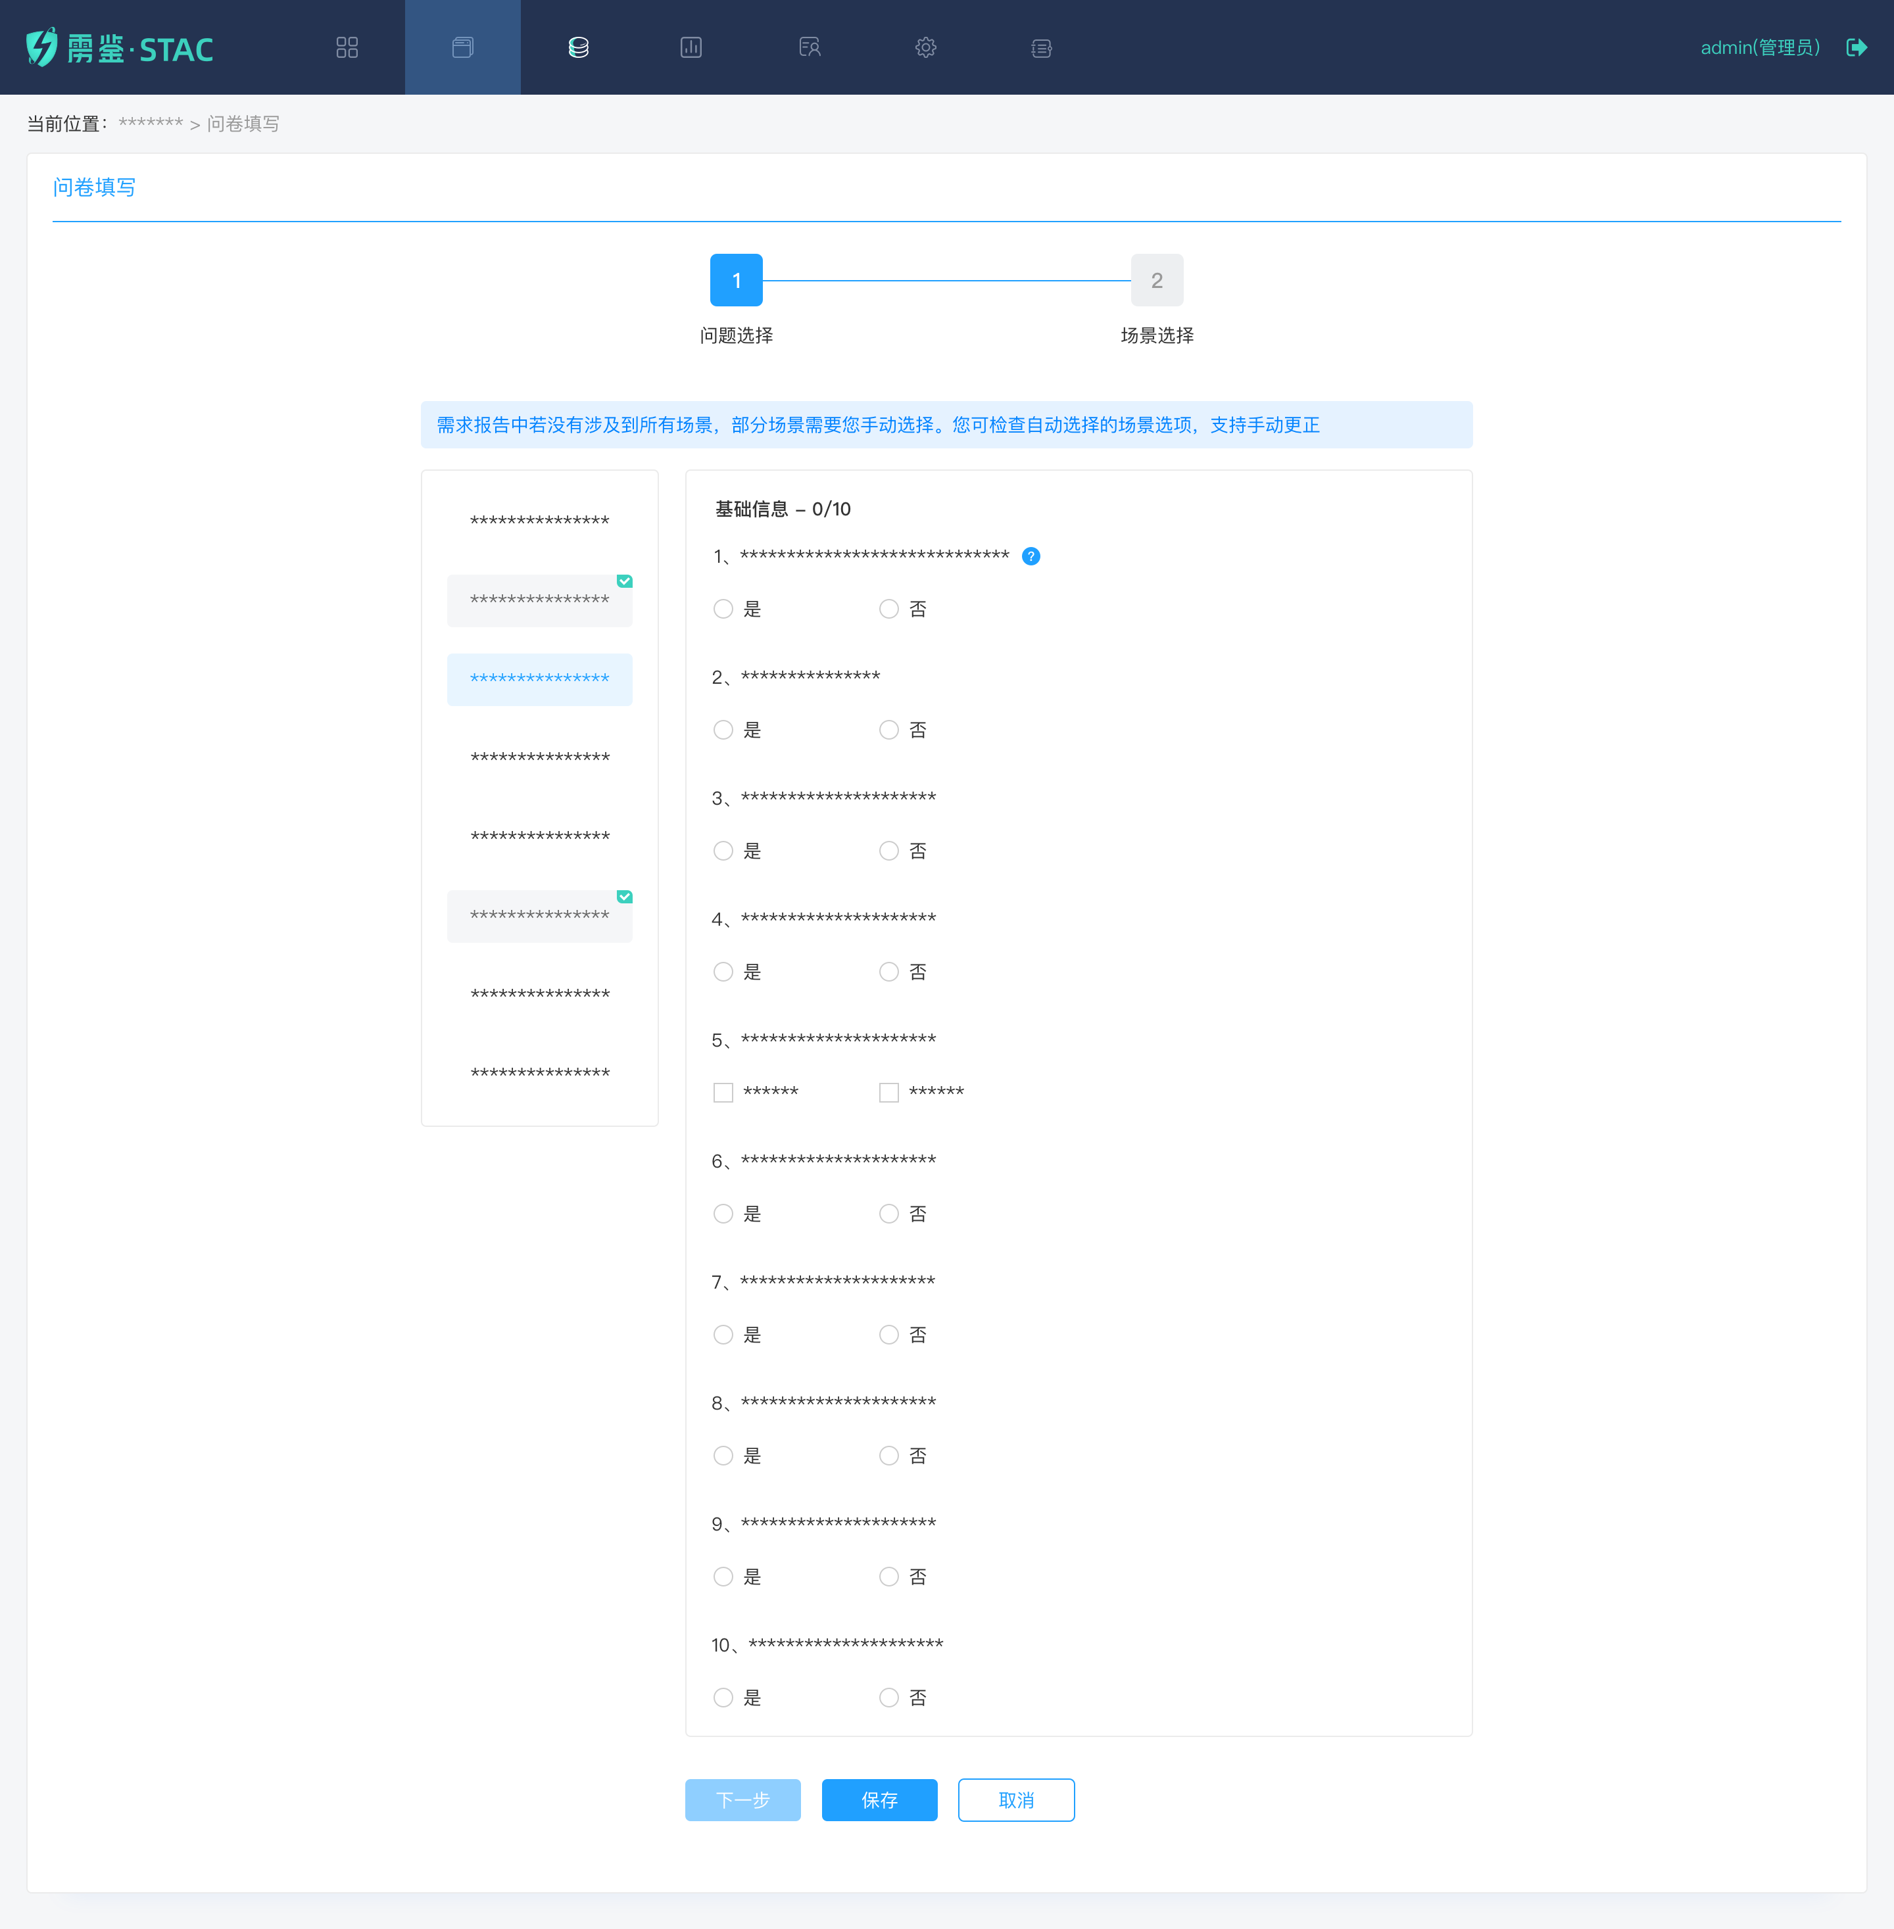
Task: Go to step 2 场景选择
Action: click(x=1156, y=281)
